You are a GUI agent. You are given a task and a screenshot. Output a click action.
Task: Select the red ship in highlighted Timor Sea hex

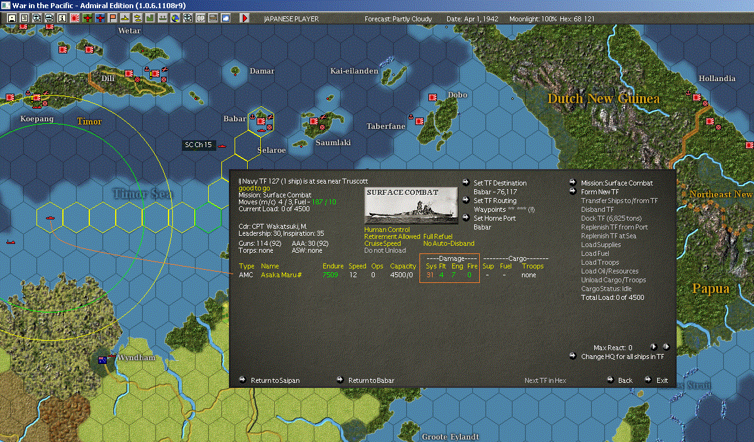point(50,218)
